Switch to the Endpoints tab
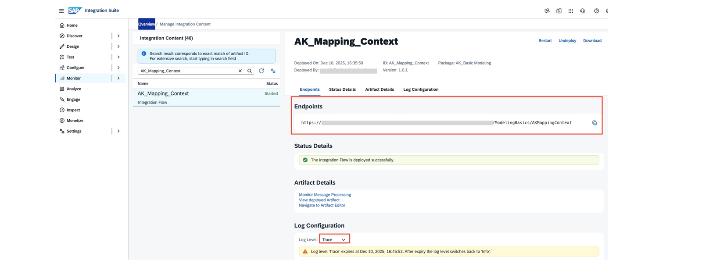This screenshot has height=264, width=702. 310,89
